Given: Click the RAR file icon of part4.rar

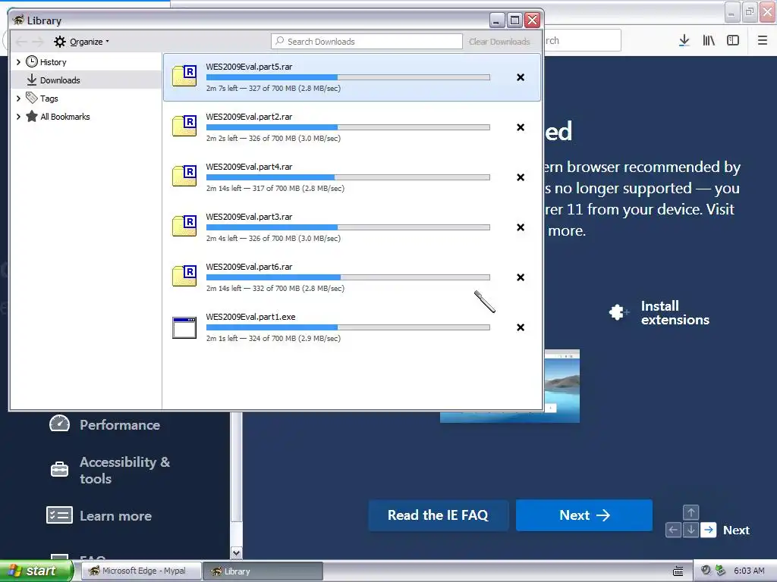Looking at the screenshot, I should coord(184,177).
